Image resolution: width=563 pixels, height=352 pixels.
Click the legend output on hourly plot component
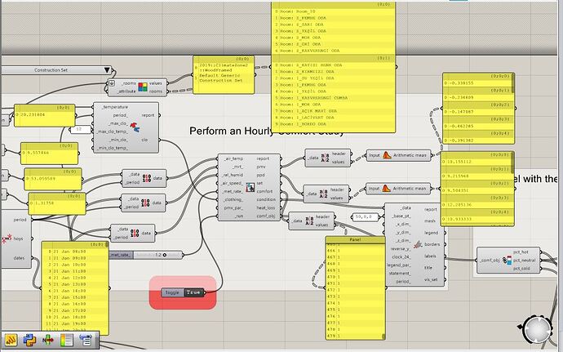(432, 233)
